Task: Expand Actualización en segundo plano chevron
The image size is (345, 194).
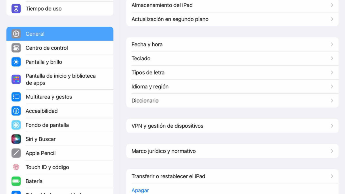Action: (332, 19)
